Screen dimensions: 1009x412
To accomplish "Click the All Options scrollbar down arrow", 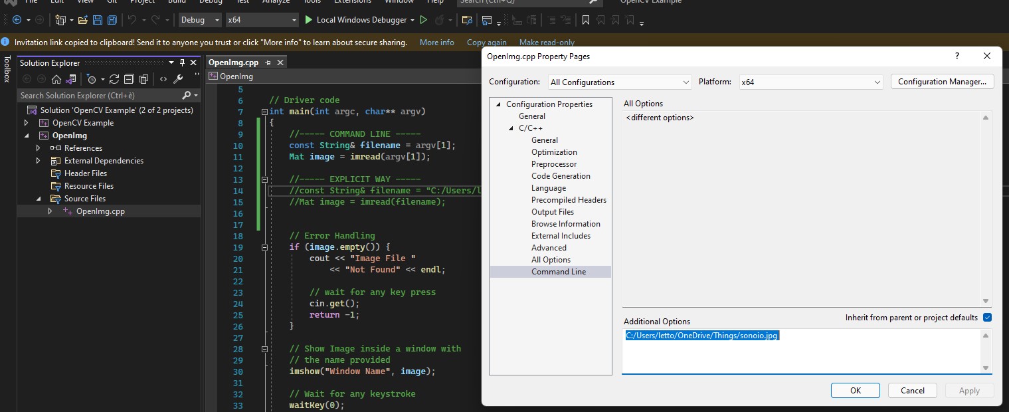I will pyautogui.click(x=986, y=301).
